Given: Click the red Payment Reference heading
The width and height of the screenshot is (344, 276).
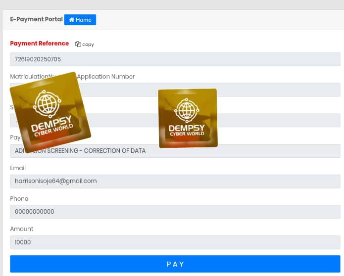Looking at the screenshot, I should point(40,44).
